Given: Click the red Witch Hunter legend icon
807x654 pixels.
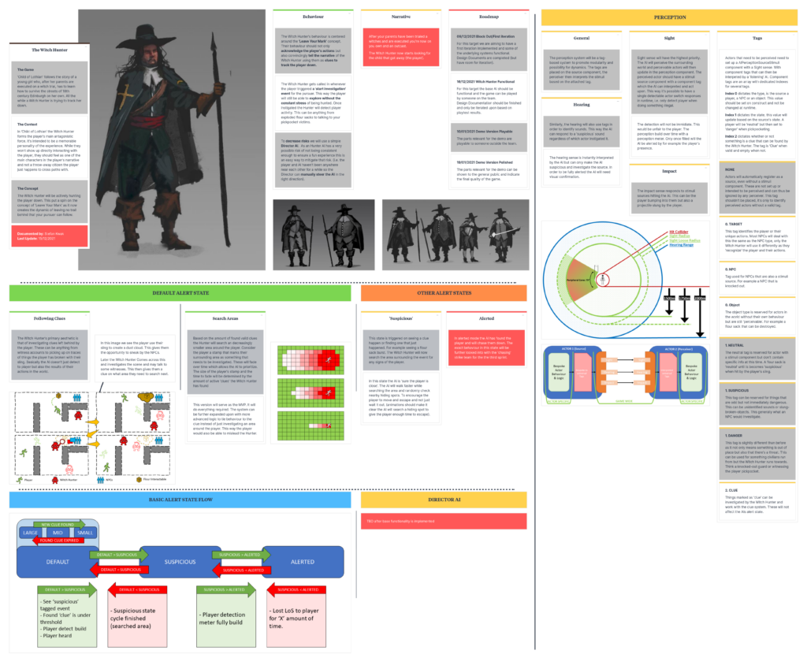Looking at the screenshot, I should click(55, 478).
